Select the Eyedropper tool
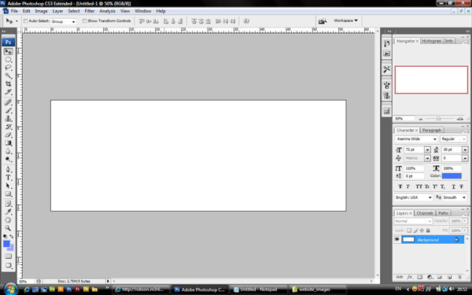The height and width of the screenshot is (295, 472). (x=9, y=212)
